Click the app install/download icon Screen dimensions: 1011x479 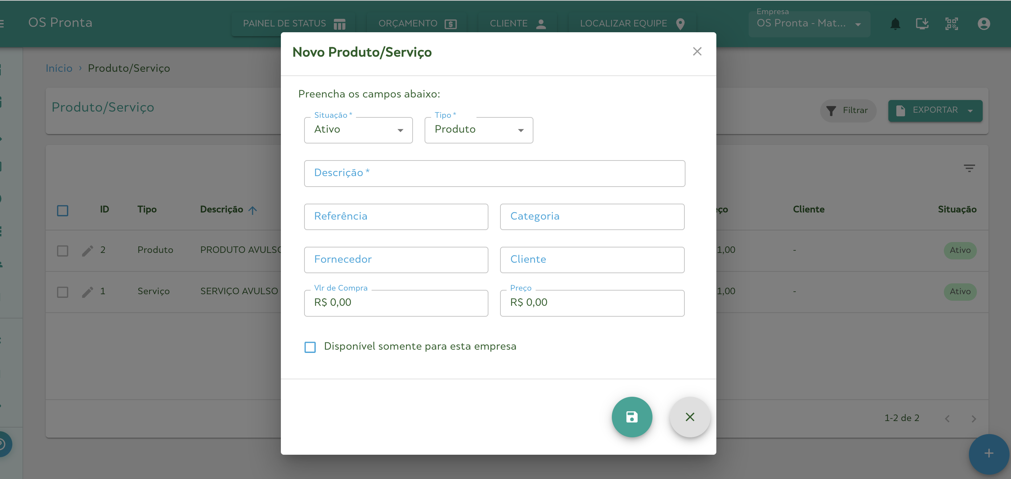tap(922, 24)
